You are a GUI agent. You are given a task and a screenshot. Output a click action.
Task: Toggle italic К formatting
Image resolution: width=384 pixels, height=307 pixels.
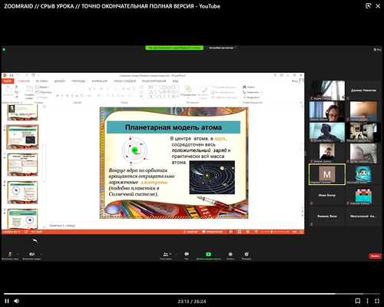[x=62, y=96]
